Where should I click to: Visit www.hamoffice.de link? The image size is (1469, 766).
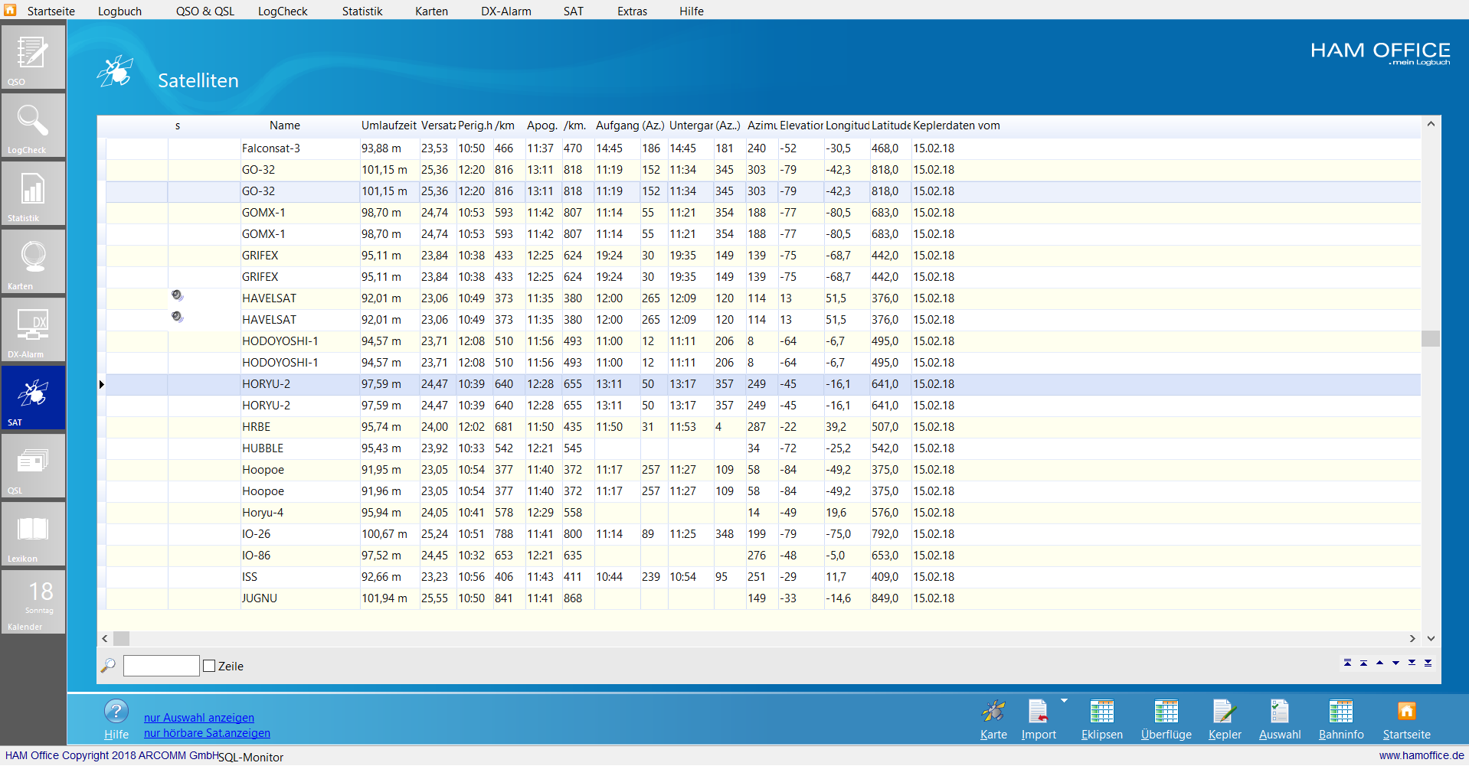pos(1422,755)
